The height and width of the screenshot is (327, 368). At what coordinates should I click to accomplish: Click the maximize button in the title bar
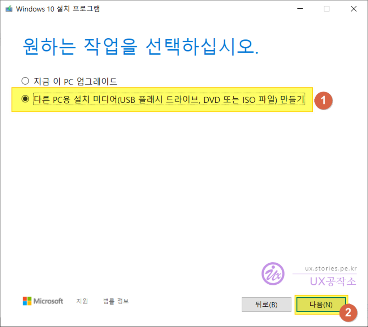coord(327,8)
